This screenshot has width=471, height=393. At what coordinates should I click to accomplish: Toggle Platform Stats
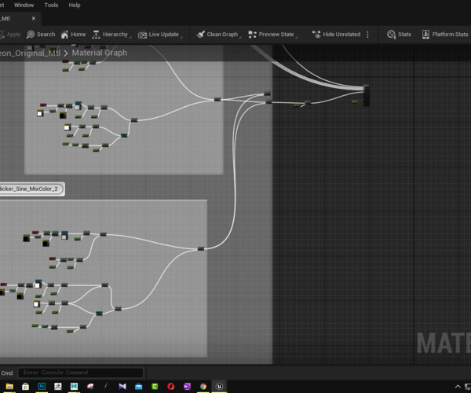pos(445,35)
